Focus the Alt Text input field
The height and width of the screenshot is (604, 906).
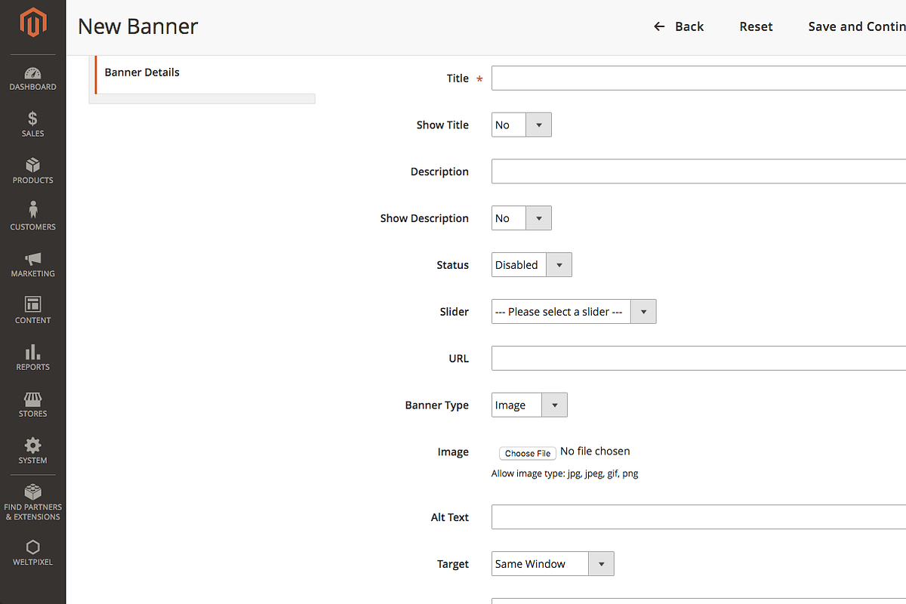tap(698, 517)
